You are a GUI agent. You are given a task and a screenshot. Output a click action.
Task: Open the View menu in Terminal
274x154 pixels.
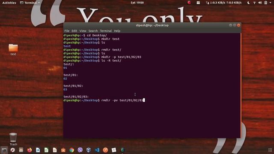[83, 31]
